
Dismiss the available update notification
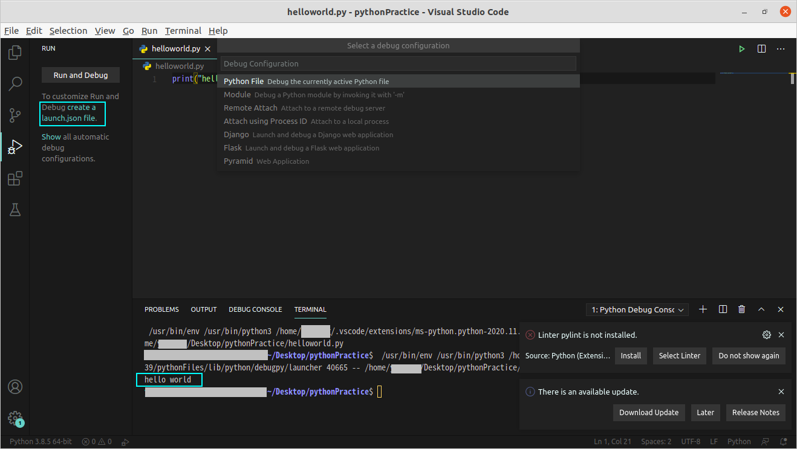781,392
